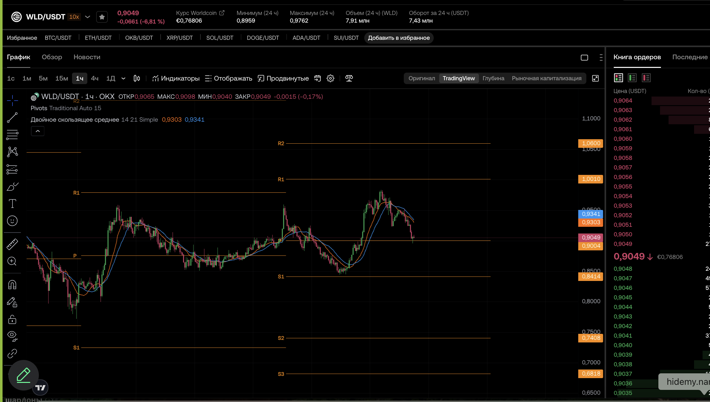Open candlestick chart type selector

[137, 78]
